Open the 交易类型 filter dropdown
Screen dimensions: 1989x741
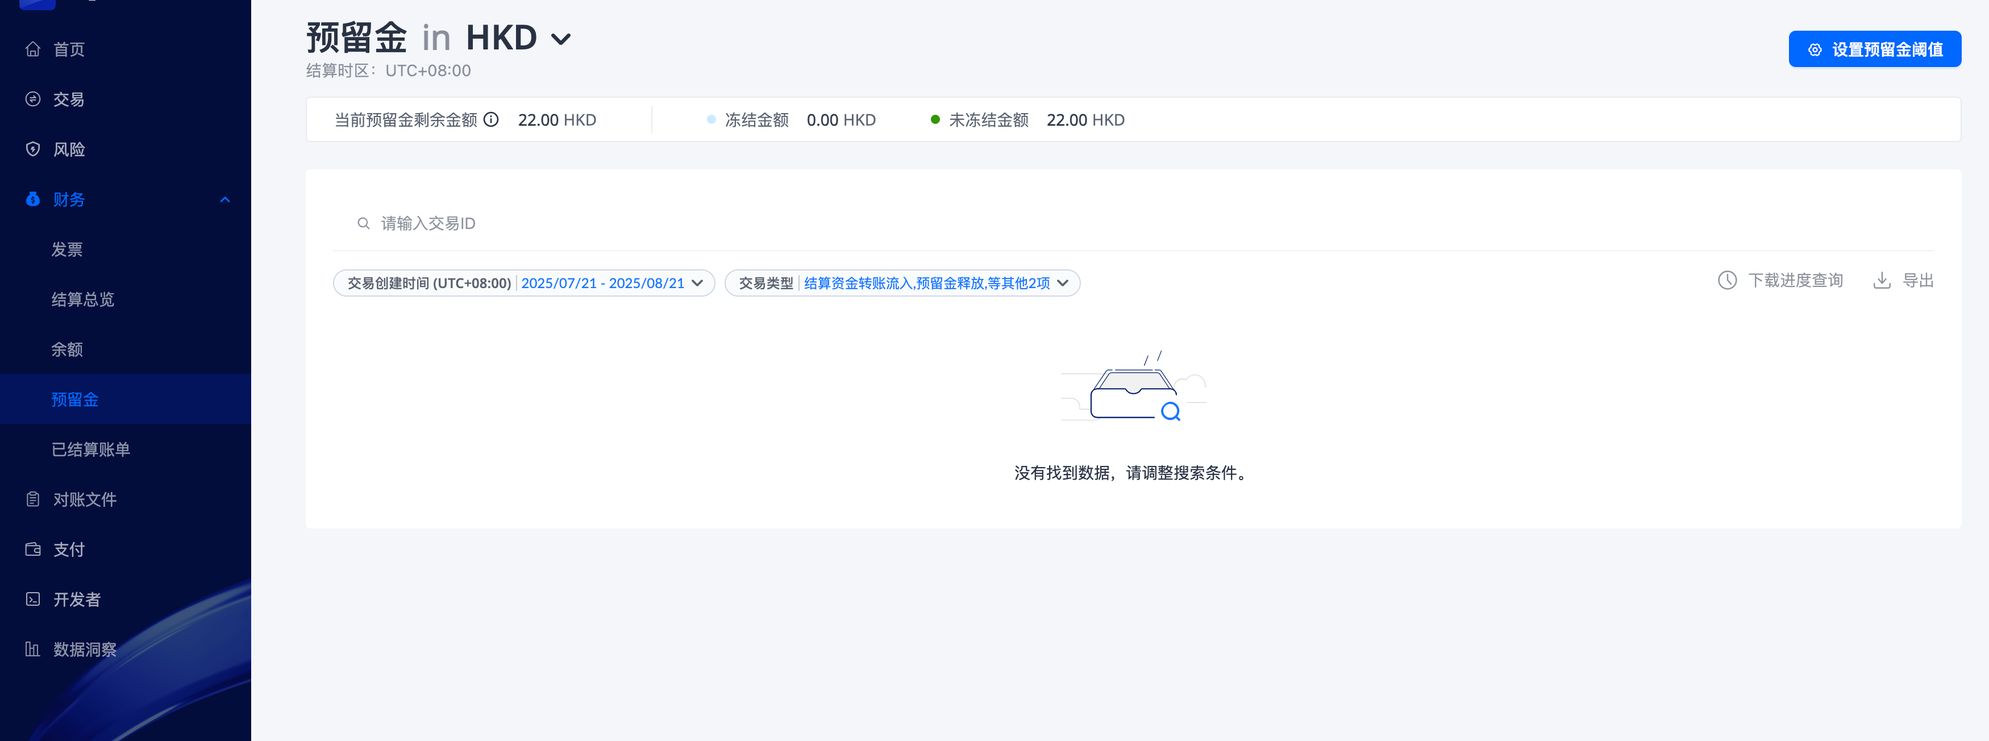click(x=902, y=284)
